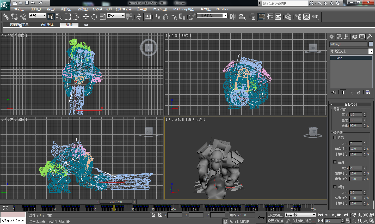The width and height of the screenshot is (375, 224).
Task: Click the 250 / 750 time slider
Action: pyautogui.click(x=116, y=202)
